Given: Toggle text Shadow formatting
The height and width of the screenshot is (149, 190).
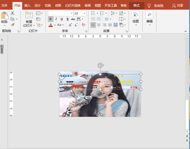Looking at the screenshot, I should 67,19.
